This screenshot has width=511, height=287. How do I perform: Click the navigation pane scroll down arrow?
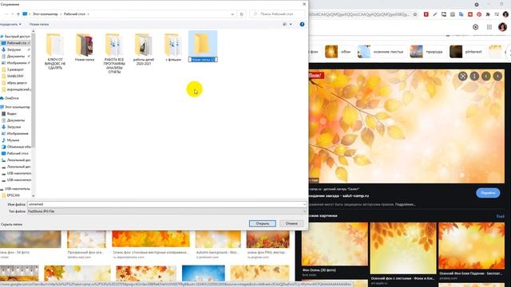click(34, 196)
